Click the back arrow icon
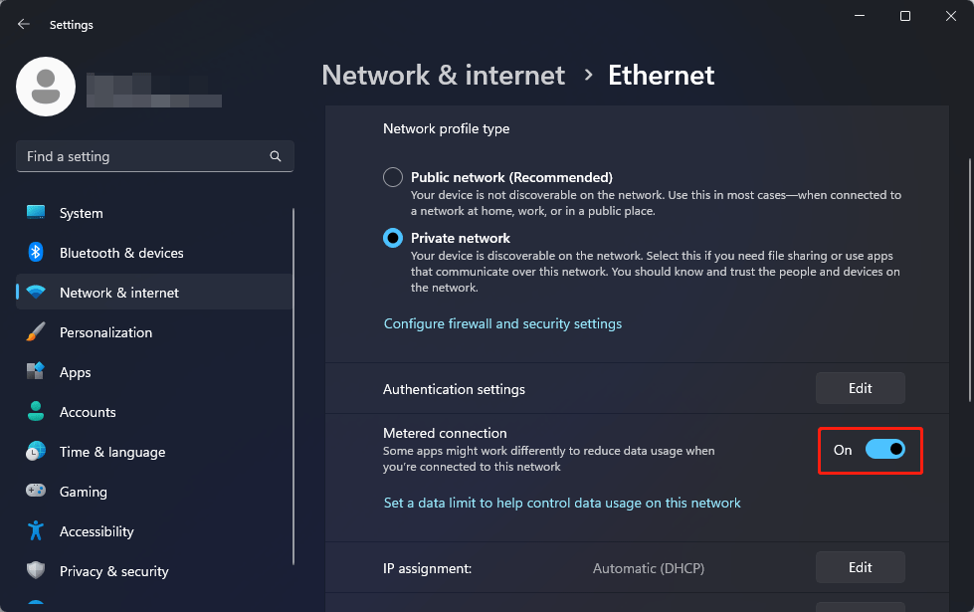The height and width of the screenshot is (612, 974). click(24, 25)
